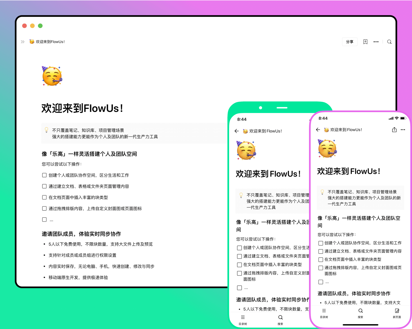Click bullet 支持针对成员或成员组进行权限设置 in desktop window
This screenshot has width=412, height=329.
tap(82, 255)
